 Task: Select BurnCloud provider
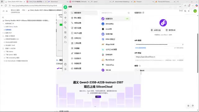tap(115, 60)
